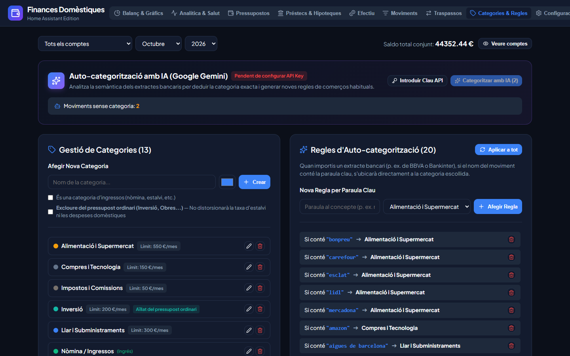Edit the Compres i Tecnologia category
570x356 pixels.
[249, 267]
